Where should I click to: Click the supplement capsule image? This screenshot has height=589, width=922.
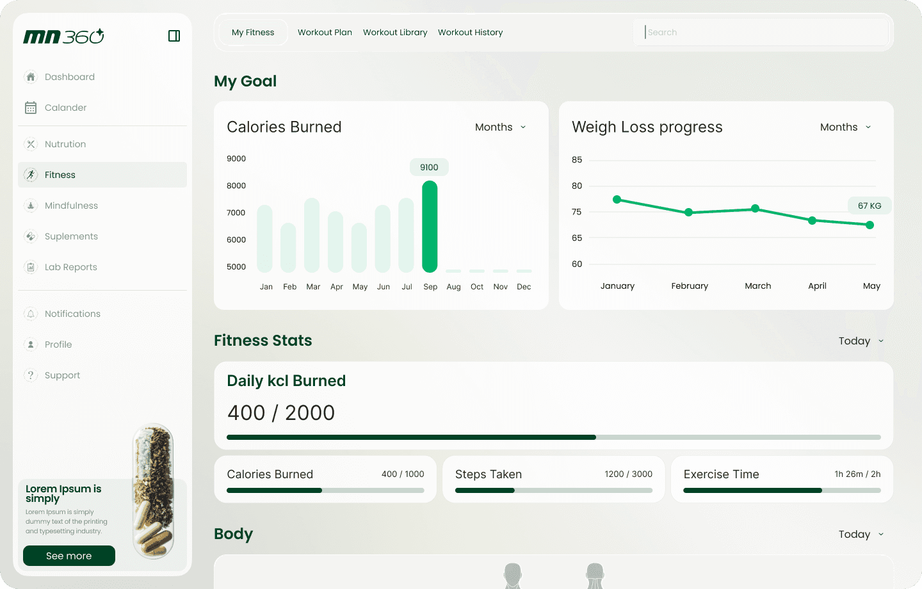point(153,492)
